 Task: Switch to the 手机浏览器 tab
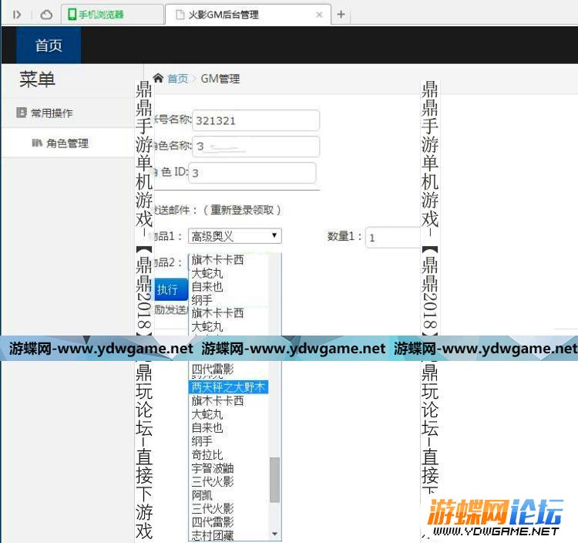113,15
